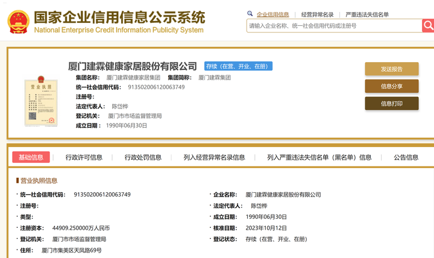Viewport: 434px width, 258px height.
Task: Open the business license thumbnail image
Action: click(x=41, y=101)
